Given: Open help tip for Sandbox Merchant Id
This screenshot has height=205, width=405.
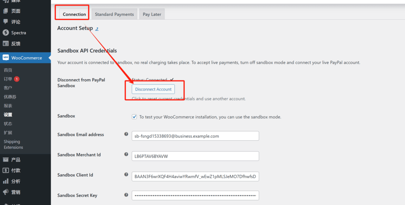Looking at the screenshot, I should tap(126, 154).
